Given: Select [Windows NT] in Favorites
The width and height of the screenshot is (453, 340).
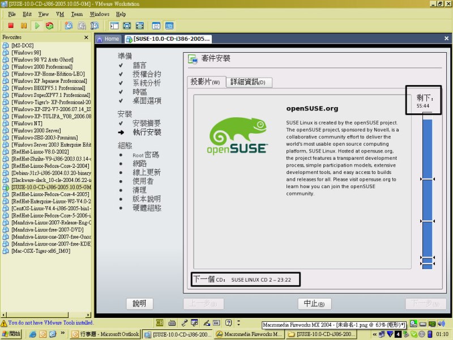Looking at the screenshot, I should coord(27,124).
